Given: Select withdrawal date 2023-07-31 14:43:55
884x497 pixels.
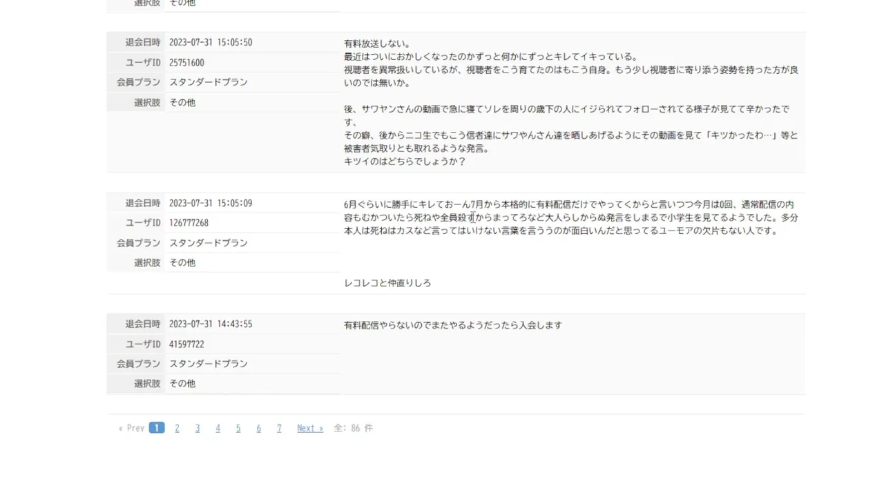Looking at the screenshot, I should [x=211, y=324].
